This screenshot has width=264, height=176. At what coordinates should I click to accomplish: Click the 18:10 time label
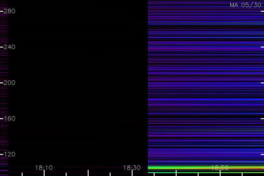[44, 168]
